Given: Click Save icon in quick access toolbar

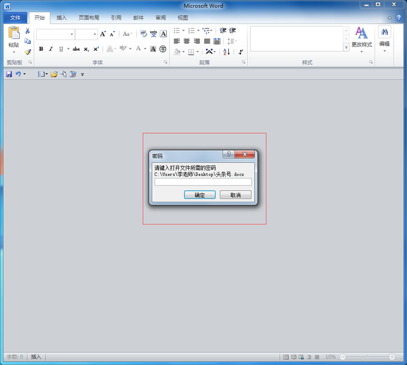Looking at the screenshot, I should pyautogui.click(x=9, y=74).
